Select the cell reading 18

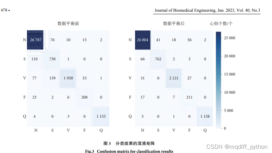tap(174, 40)
